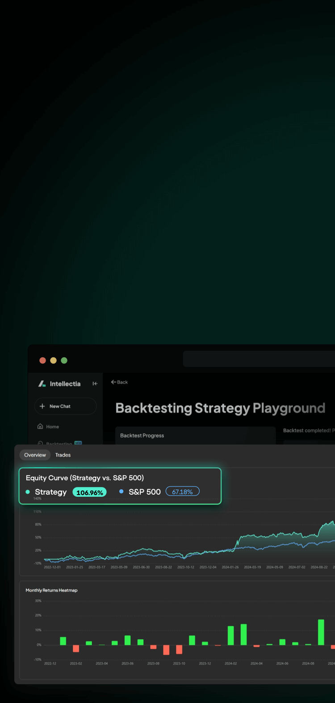Click the red bar at 2023-02
The image size is (335, 703).
click(76, 648)
